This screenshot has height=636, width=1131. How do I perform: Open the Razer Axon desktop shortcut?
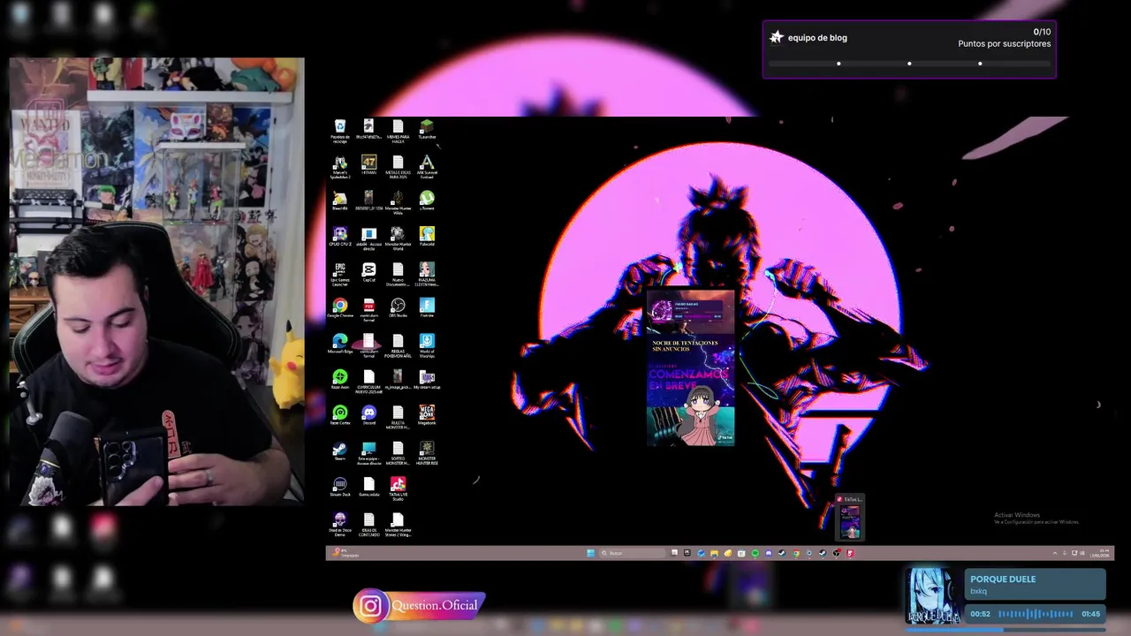pos(339,380)
